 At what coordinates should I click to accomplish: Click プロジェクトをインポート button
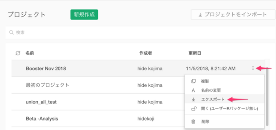point(233,15)
